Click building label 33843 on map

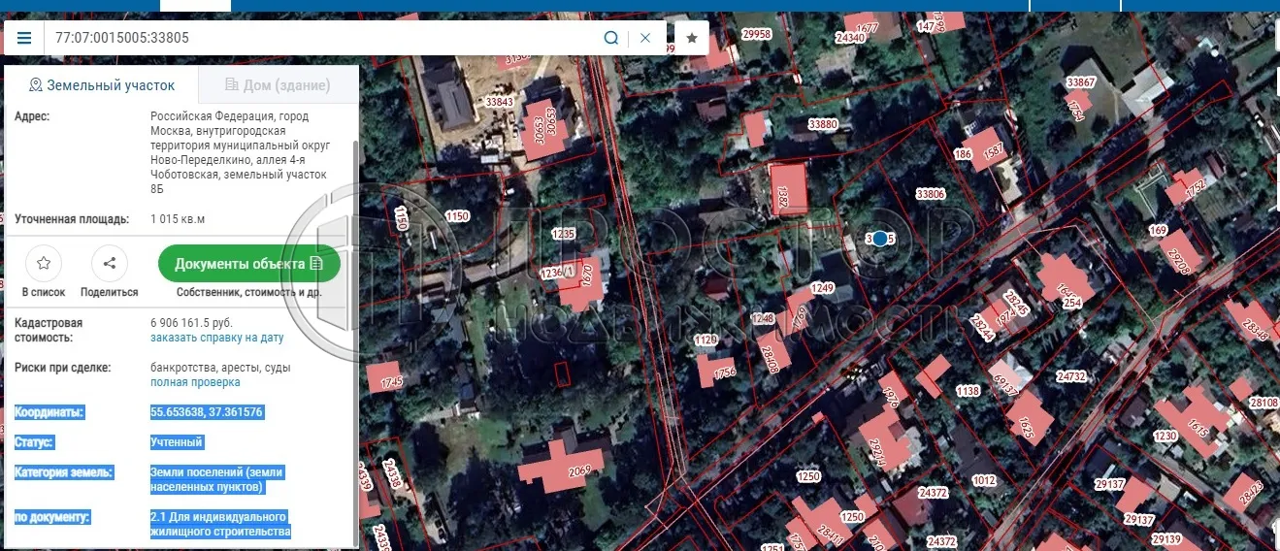500,102
